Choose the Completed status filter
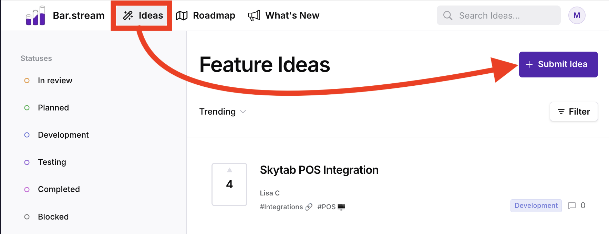609x234 pixels. click(59, 189)
